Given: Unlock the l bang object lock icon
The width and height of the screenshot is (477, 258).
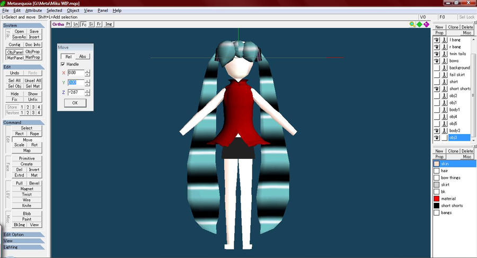Looking at the screenshot, I should click(x=445, y=40).
